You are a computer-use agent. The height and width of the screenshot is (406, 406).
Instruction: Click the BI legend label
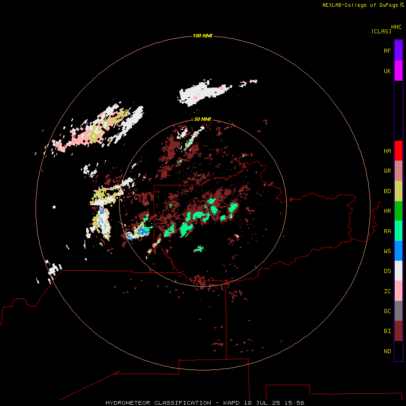tap(387, 331)
